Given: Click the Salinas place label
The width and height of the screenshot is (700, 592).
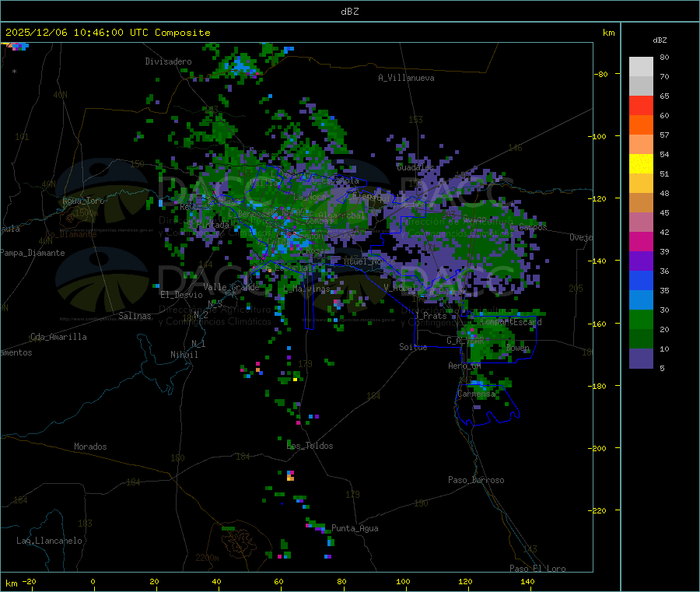Looking at the screenshot, I should click(x=135, y=316).
